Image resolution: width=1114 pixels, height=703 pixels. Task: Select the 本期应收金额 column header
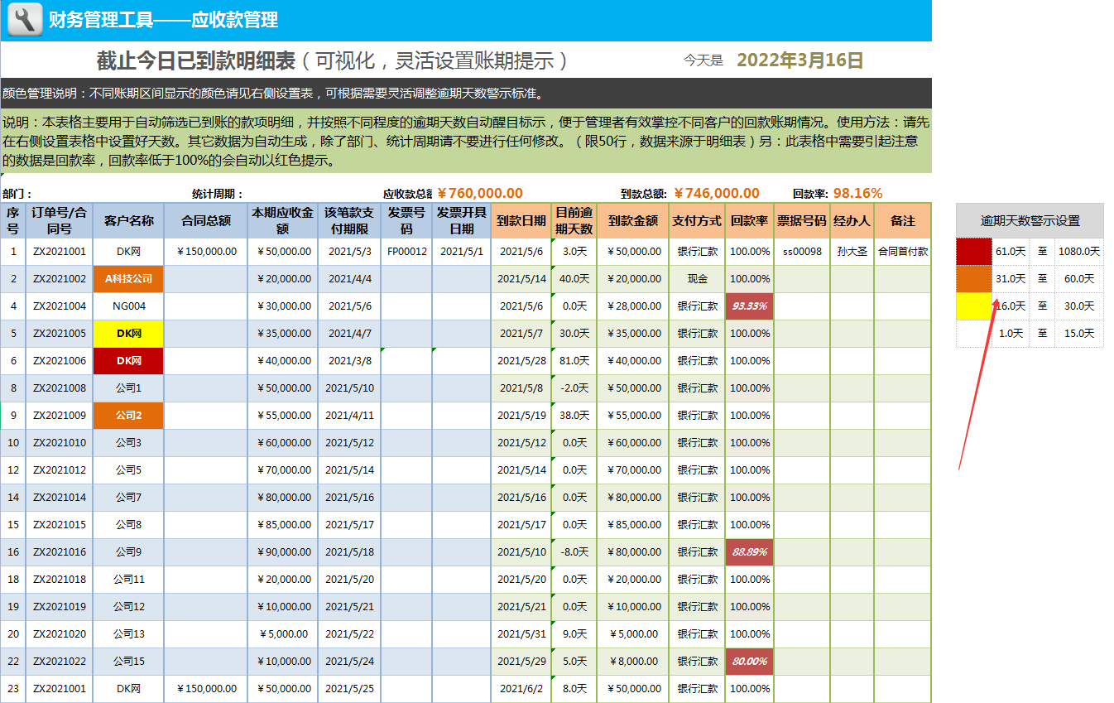pyautogui.click(x=282, y=221)
